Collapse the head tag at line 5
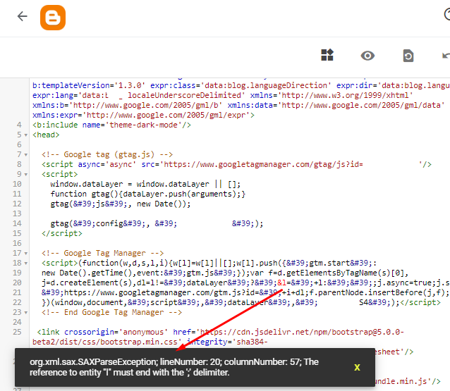Viewport: 450px width, 391px height. point(26,135)
